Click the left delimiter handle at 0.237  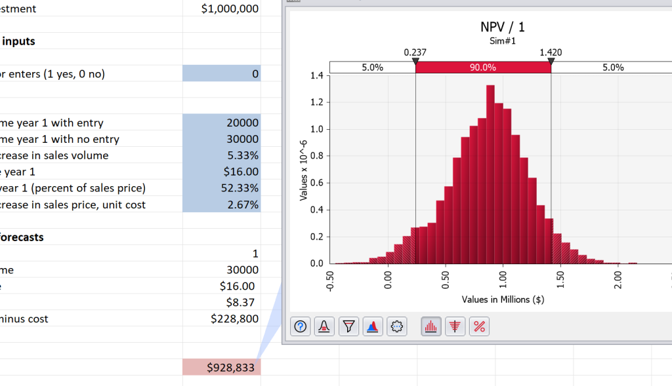(415, 62)
